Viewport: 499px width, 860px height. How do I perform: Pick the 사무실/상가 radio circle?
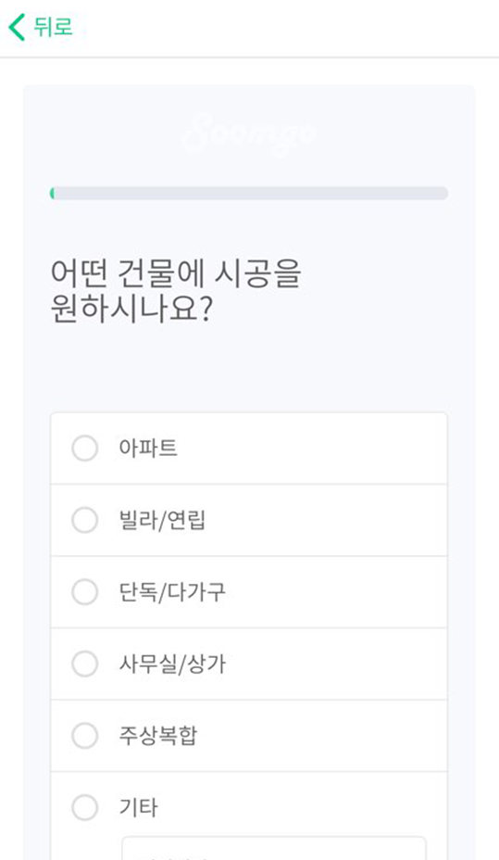tap(85, 664)
